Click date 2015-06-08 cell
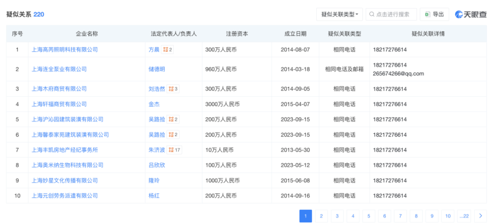This screenshot has width=490, height=224. (295, 180)
